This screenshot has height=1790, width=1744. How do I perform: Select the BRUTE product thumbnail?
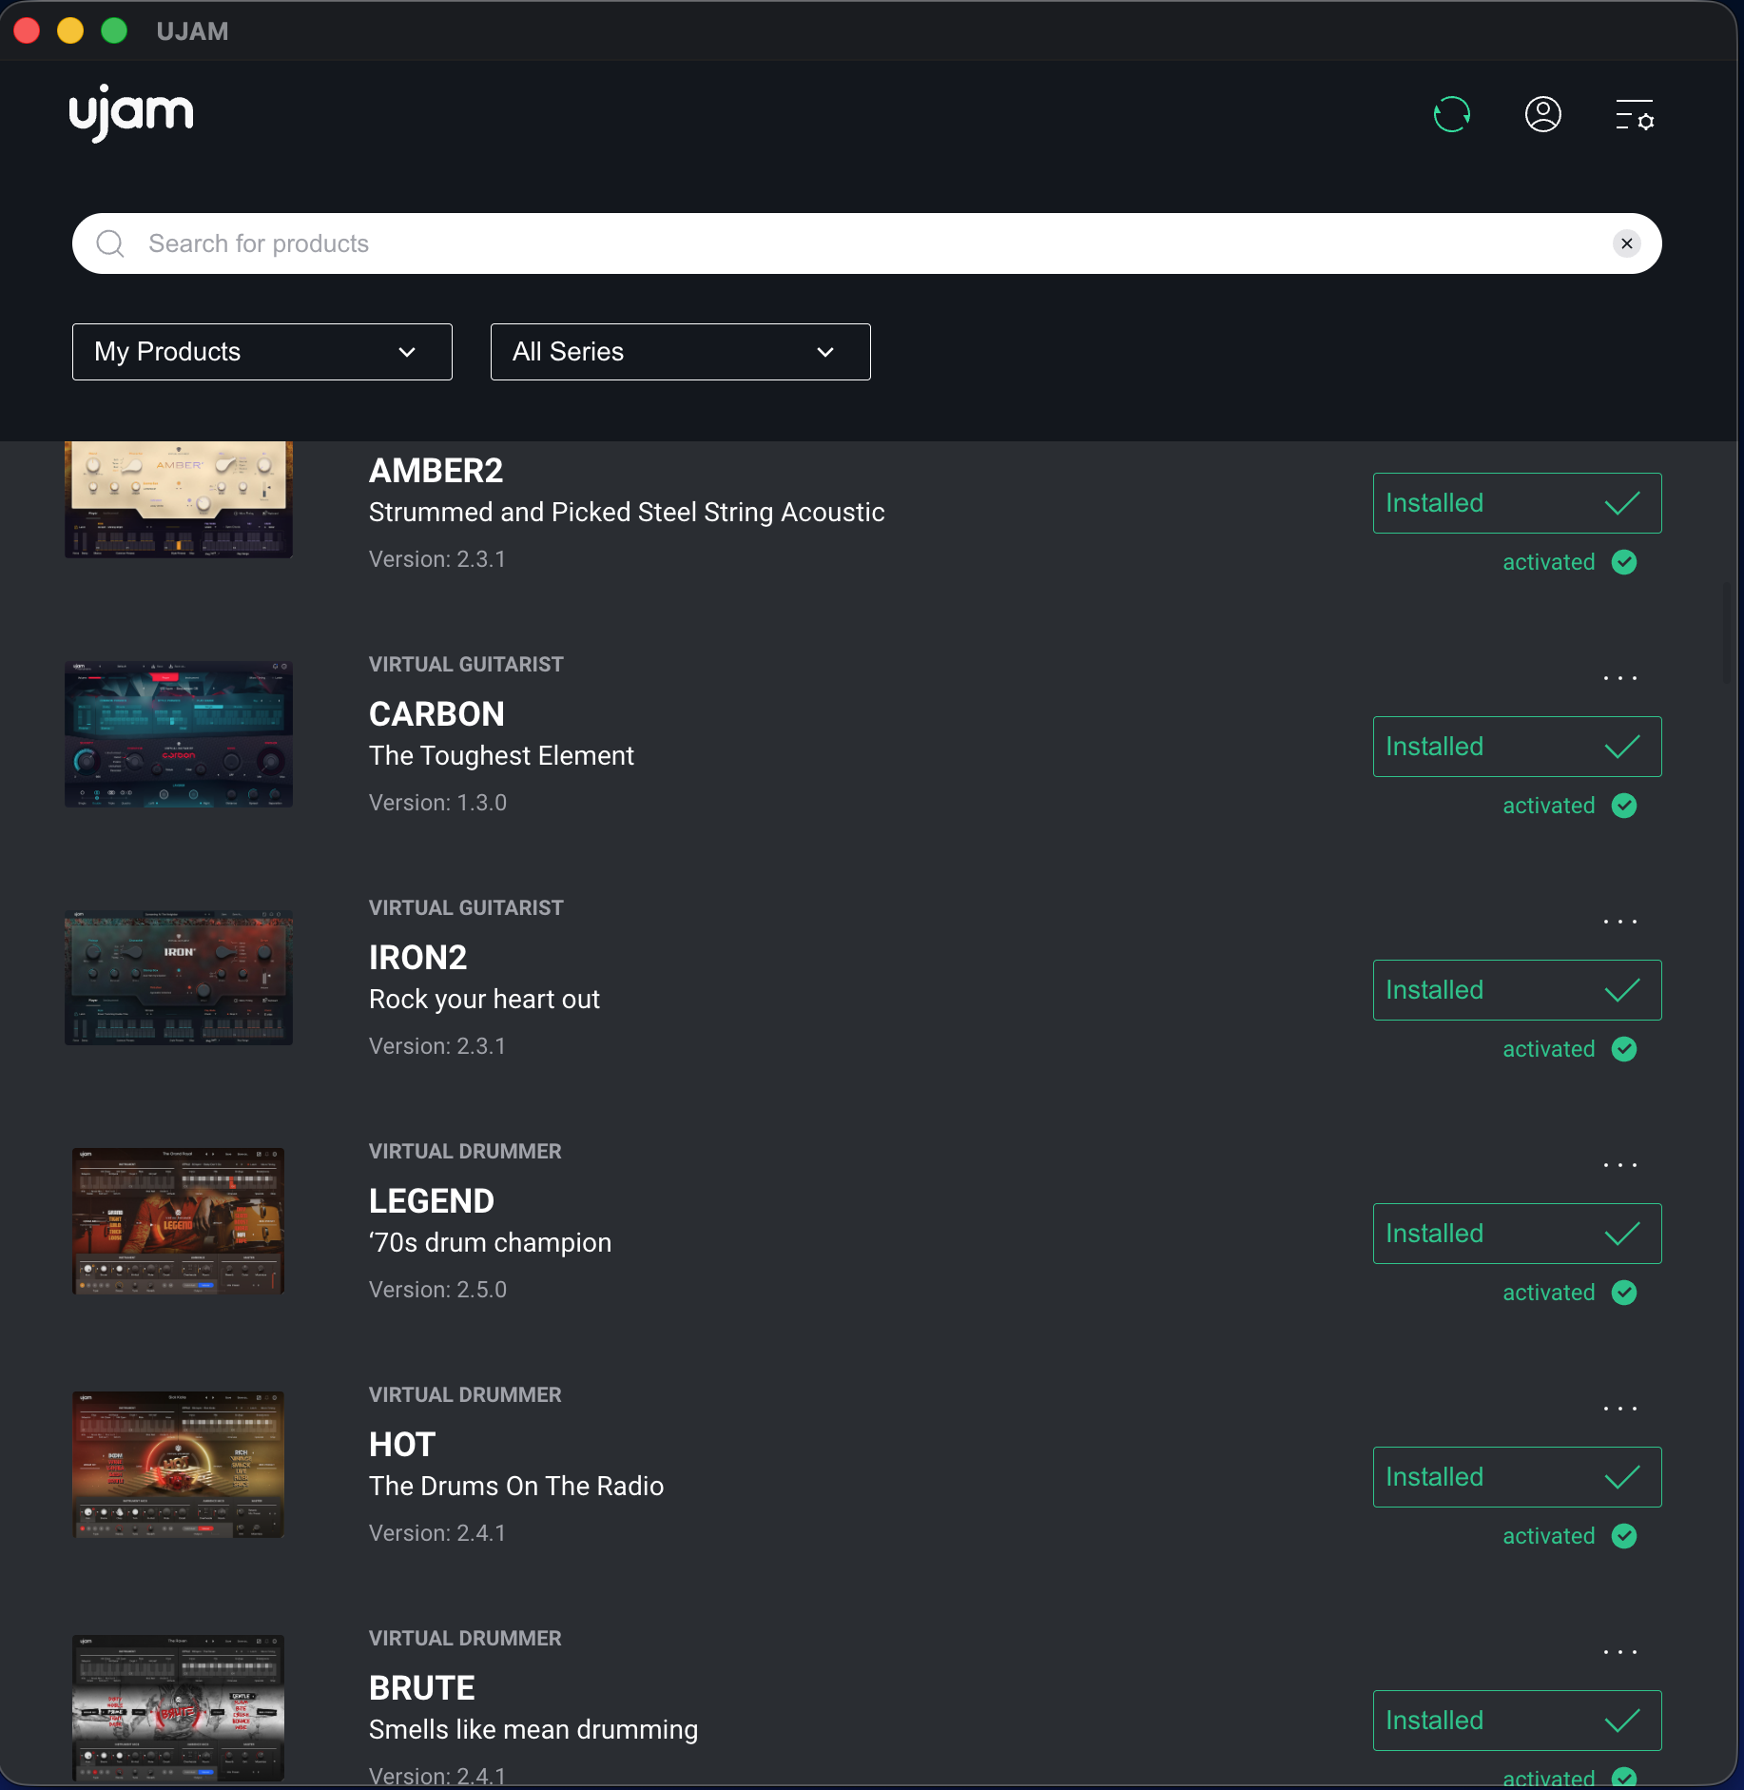click(x=179, y=1708)
